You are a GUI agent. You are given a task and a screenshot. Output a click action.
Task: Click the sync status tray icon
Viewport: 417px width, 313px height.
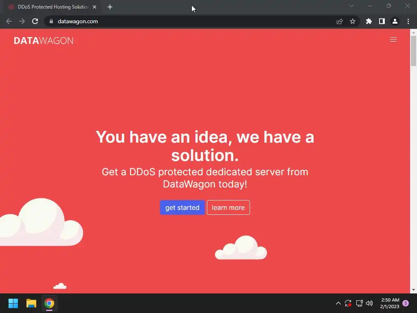tap(348, 303)
